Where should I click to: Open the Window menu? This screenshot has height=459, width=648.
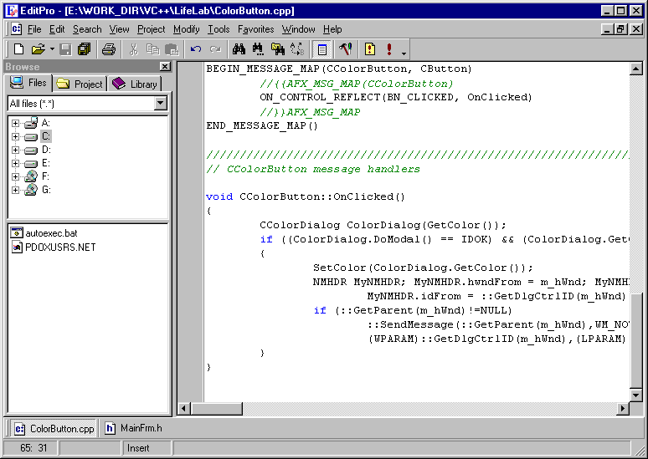tap(298, 29)
